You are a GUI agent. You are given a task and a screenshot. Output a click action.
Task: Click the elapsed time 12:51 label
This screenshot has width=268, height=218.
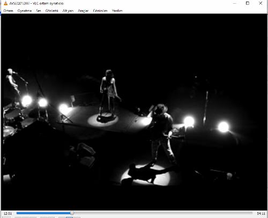tap(8, 213)
